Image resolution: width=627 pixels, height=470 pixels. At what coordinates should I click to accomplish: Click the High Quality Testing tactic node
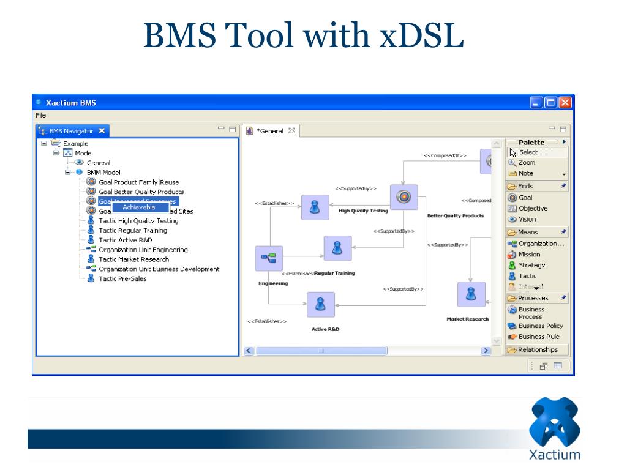315,207
